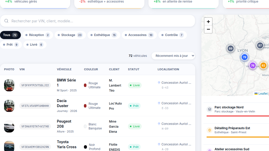Image resolution: width=269 pixels, height=151 pixels.
Task: Click the search magnifier icon
Action: pos(6,21)
